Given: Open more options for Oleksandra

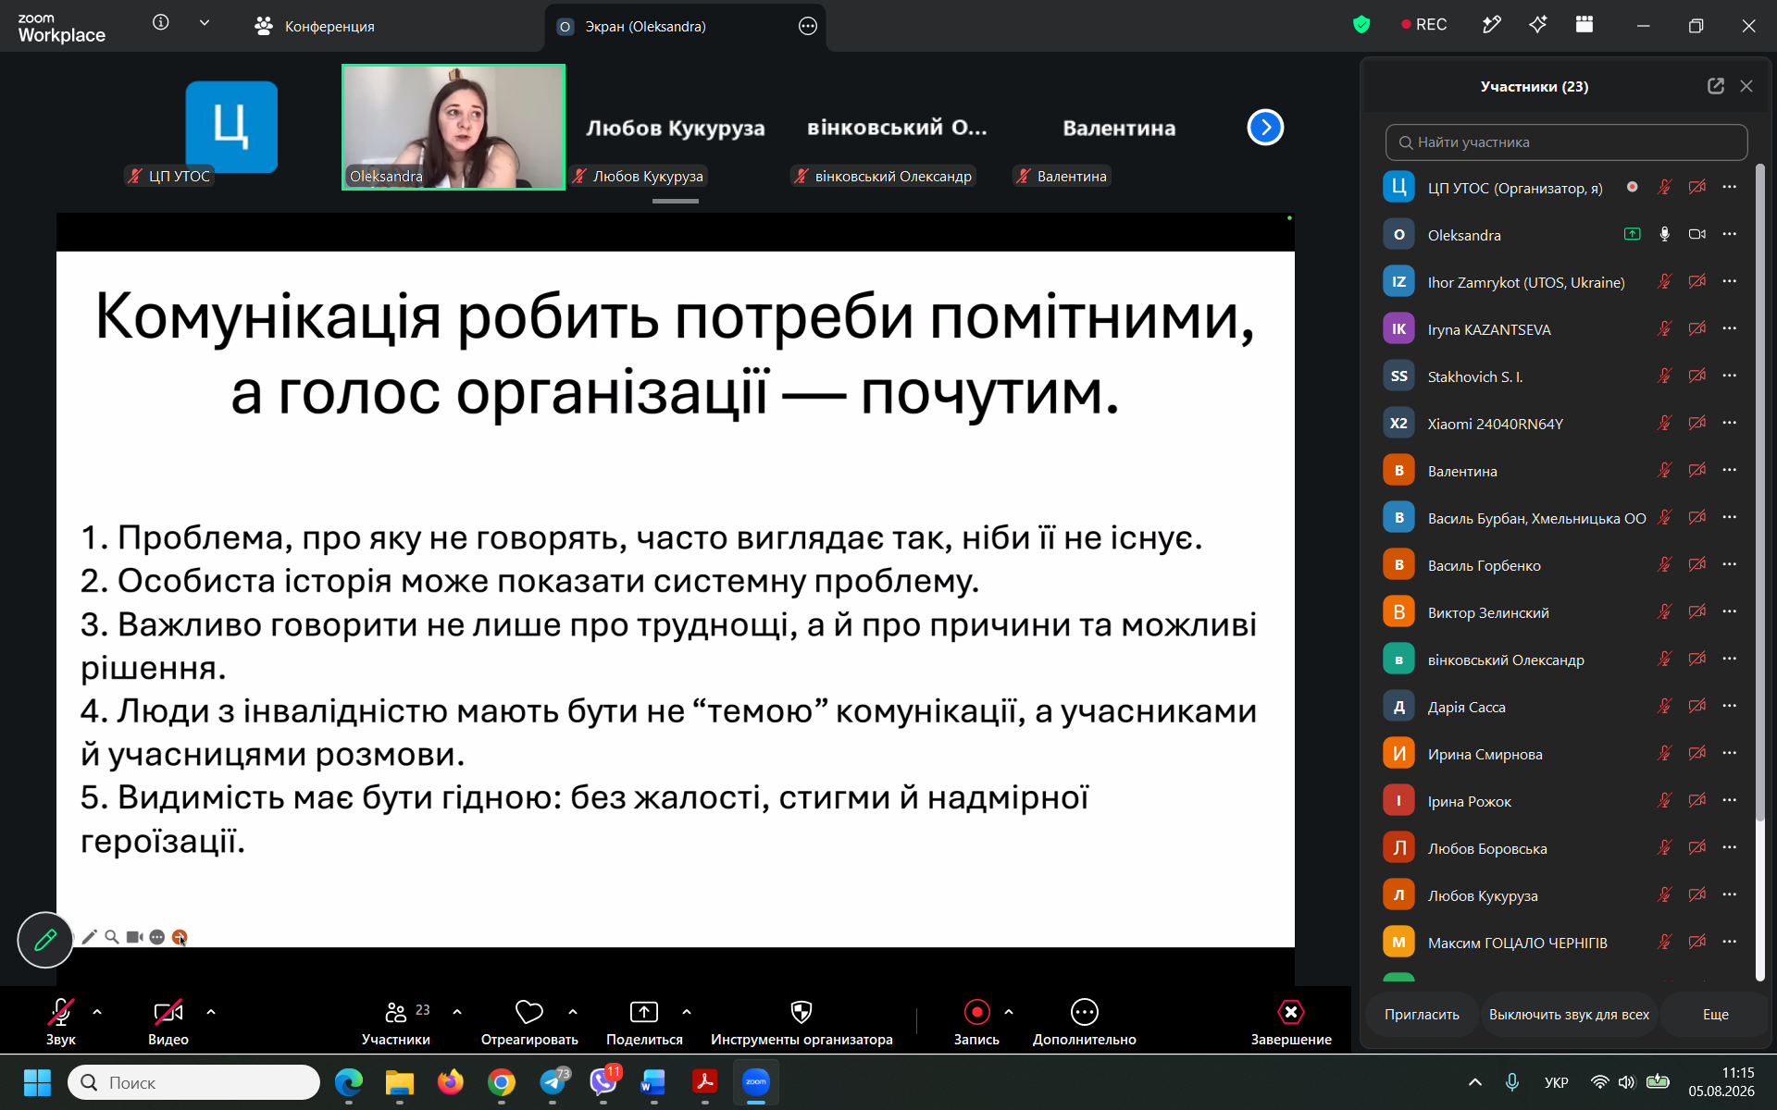Looking at the screenshot, I should 1730,235.
